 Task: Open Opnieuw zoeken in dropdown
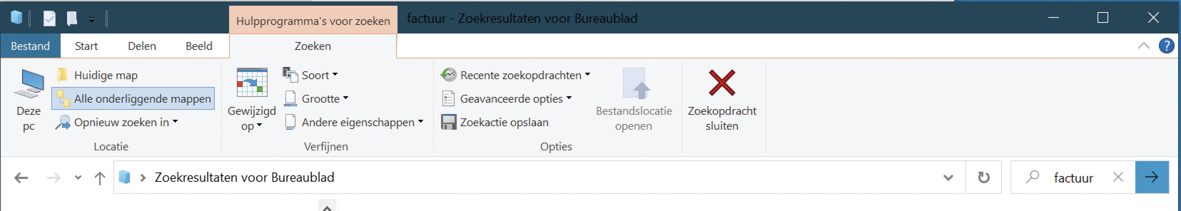(x=117, y=122)
